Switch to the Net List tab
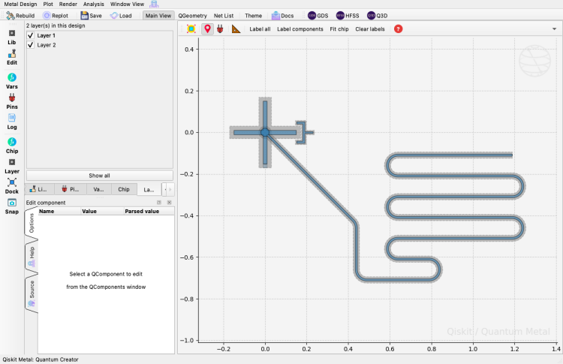This screenshot has height=364, width=563. 224,16
